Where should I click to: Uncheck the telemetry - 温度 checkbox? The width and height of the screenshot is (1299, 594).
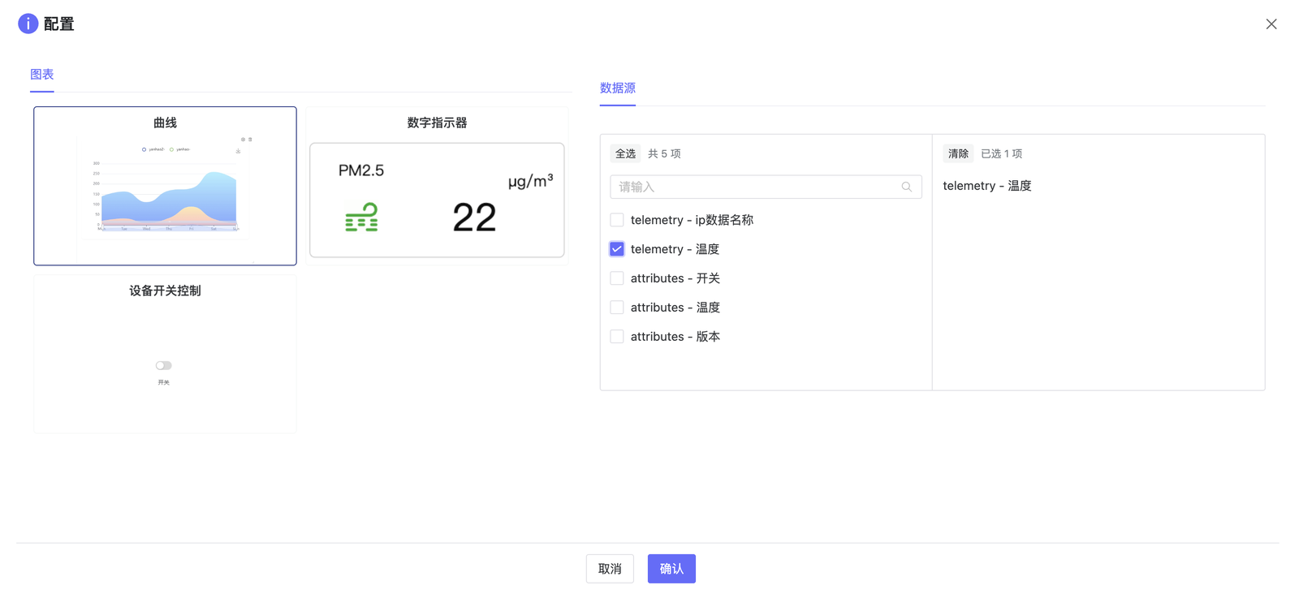click(x=617, y=249)
